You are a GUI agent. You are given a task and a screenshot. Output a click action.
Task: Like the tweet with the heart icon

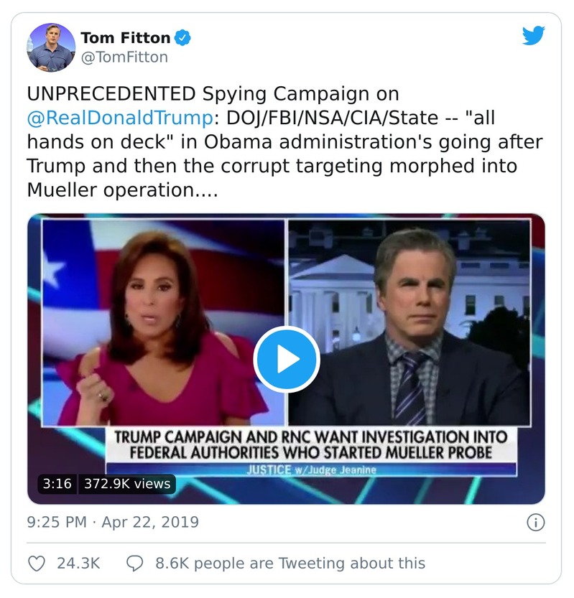click(x=37, y=563)
